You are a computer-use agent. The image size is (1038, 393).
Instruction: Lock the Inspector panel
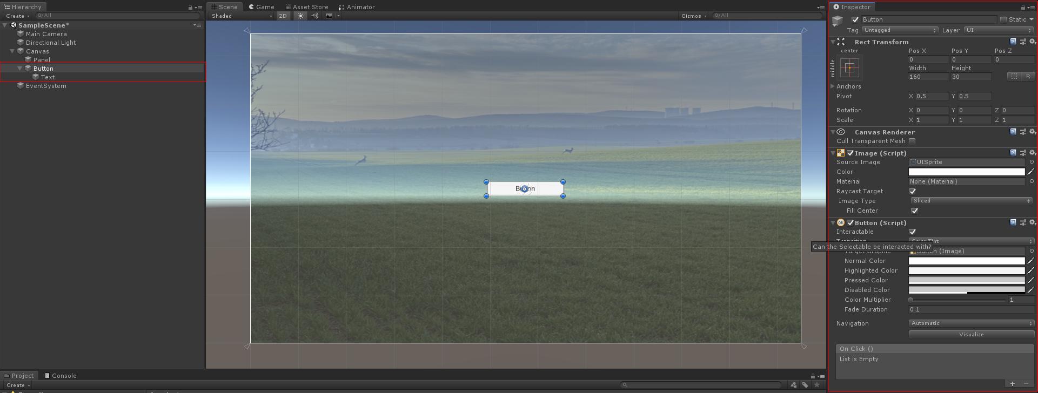pyautogui.click(x=1023, y=8)
